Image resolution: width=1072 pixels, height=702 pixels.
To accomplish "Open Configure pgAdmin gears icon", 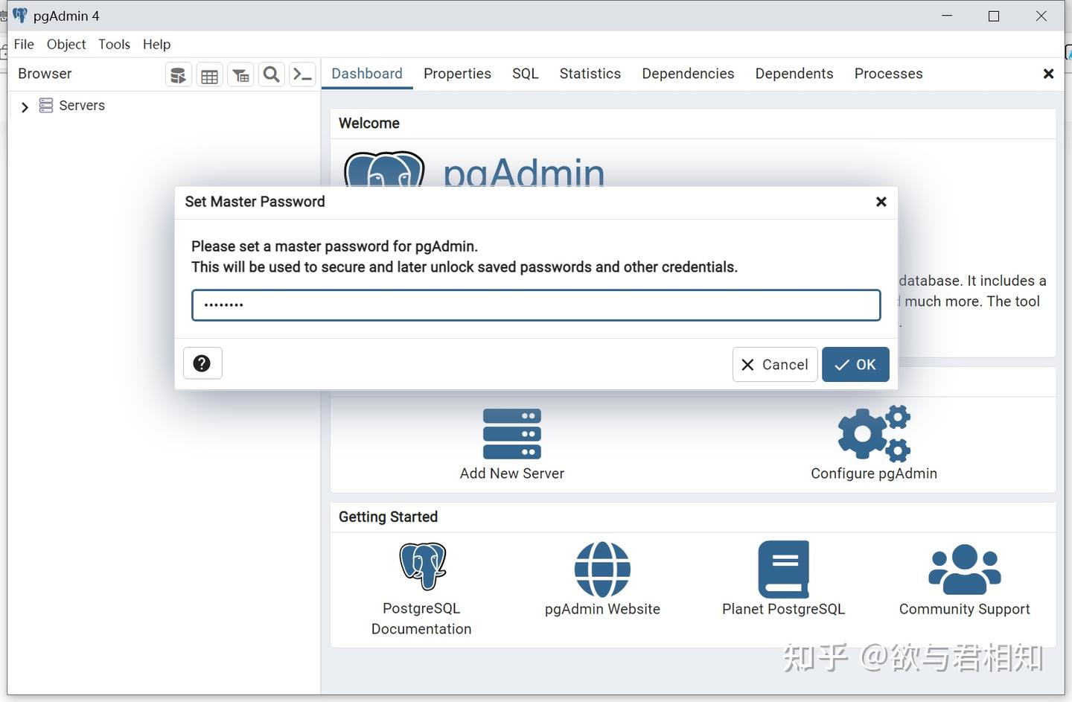I will (x=874, y=433).
